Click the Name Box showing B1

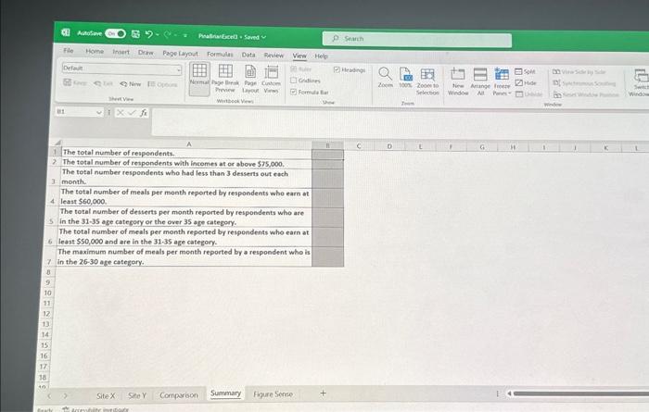pyautogui.click(x=75, y=112)
